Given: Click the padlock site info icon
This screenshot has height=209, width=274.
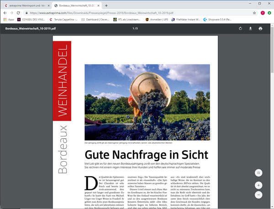Looking at the screenshot, I should (26, 13).
